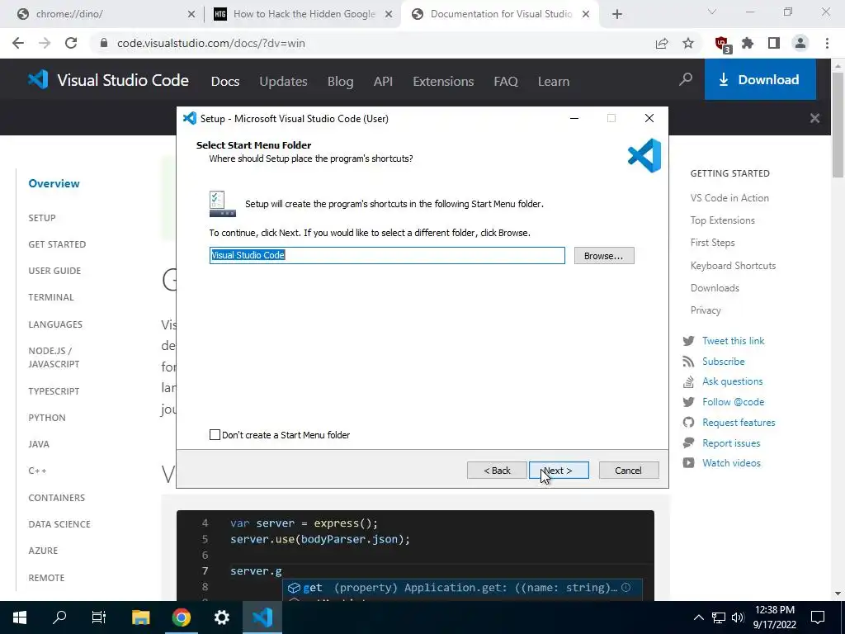This screenshot has height=634, width=845.
Task: Select Overview in docs sidebar
Action: click(54, 183)
